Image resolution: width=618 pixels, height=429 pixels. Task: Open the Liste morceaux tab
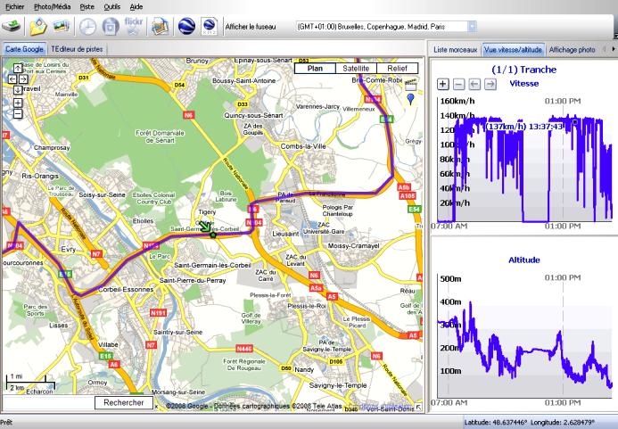coord(455,50)
